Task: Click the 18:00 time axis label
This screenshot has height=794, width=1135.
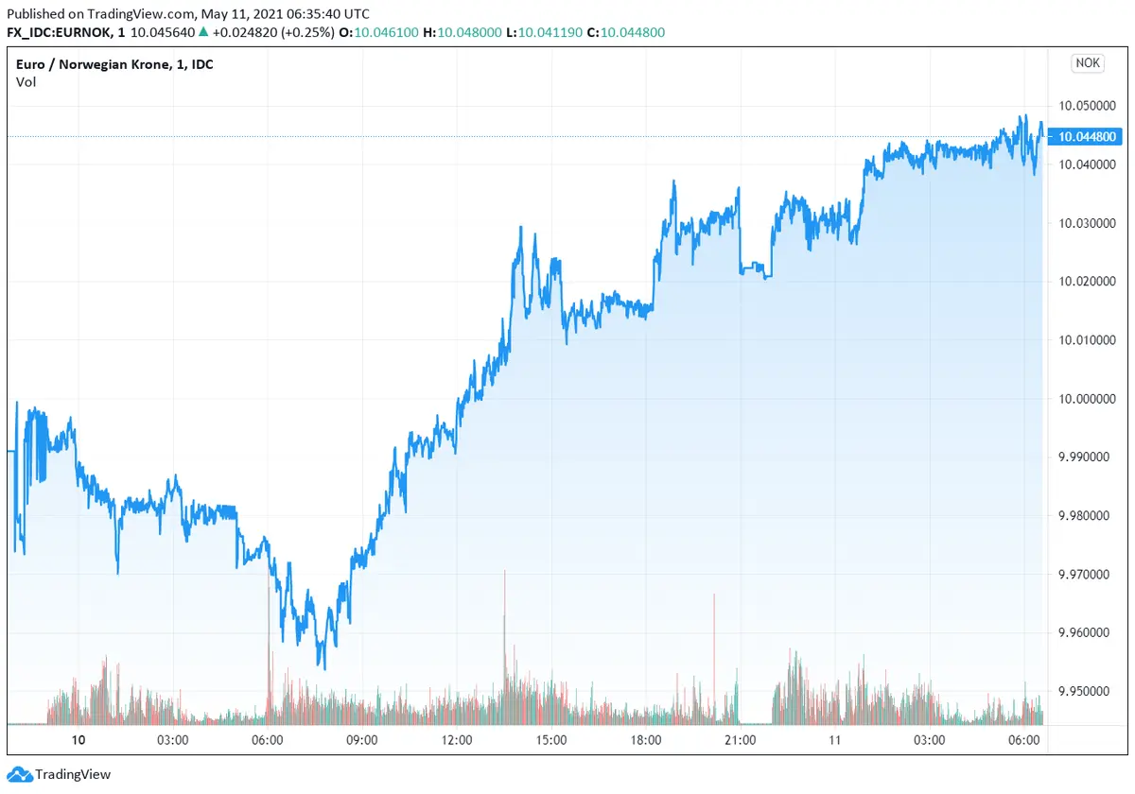Action: [646, 739]
